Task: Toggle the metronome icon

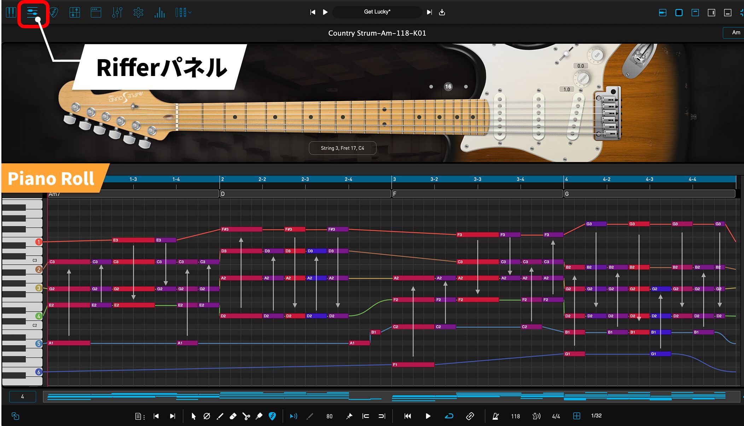Action: [495, 416]
